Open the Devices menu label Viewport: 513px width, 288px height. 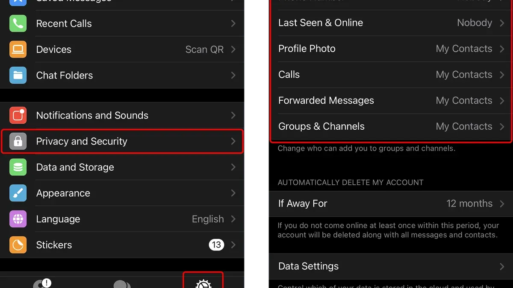(x=54, y=49)
